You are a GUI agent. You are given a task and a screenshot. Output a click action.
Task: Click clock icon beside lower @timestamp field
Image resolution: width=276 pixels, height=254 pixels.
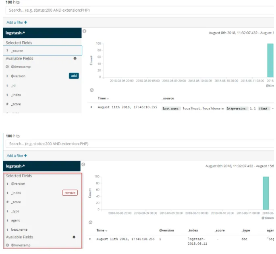(7, 245)
